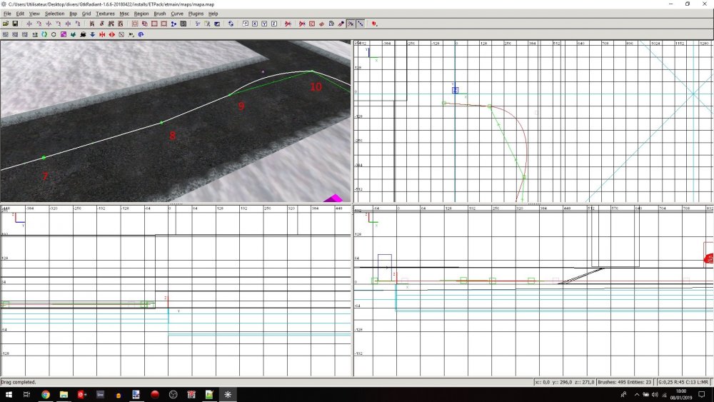The image size is (714, 402).
Task: Rotate selection around the z-axis
Action: coord(78,24)
